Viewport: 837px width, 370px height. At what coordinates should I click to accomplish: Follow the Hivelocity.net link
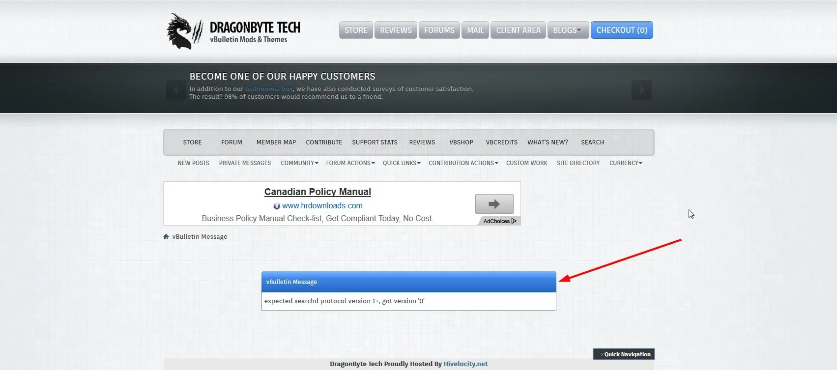(465, 364)
